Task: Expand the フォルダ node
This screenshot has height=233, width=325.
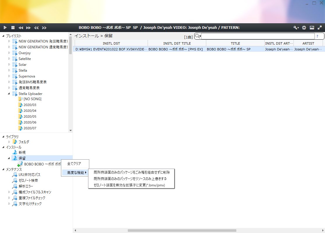Action: click(x=9, y=142)
